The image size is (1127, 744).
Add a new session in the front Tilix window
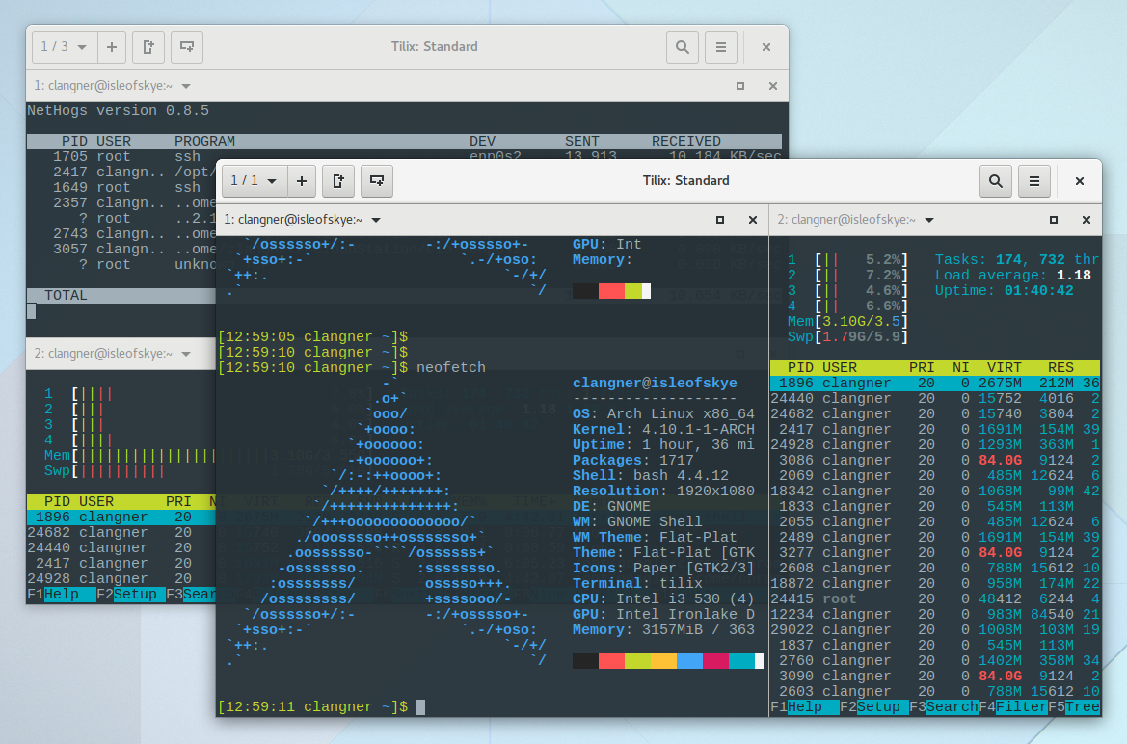click(302, 181)
